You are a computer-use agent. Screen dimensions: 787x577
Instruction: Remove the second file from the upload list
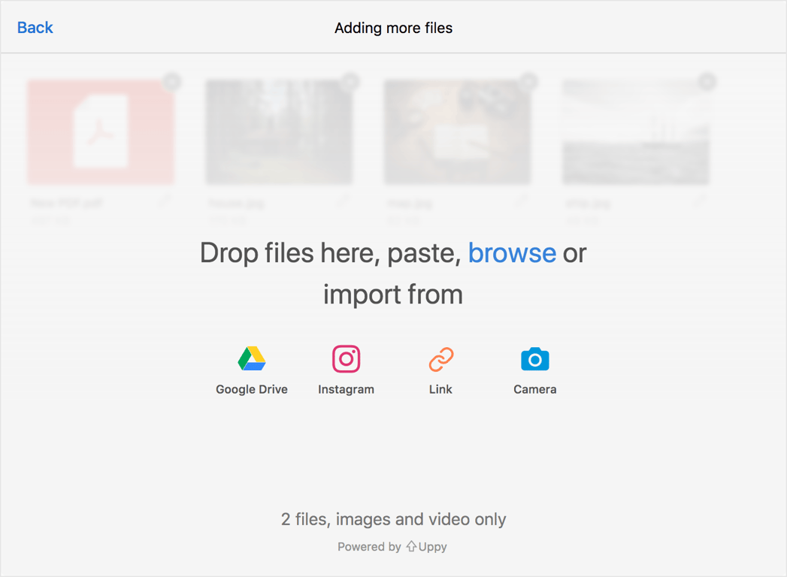coord(350,81)
